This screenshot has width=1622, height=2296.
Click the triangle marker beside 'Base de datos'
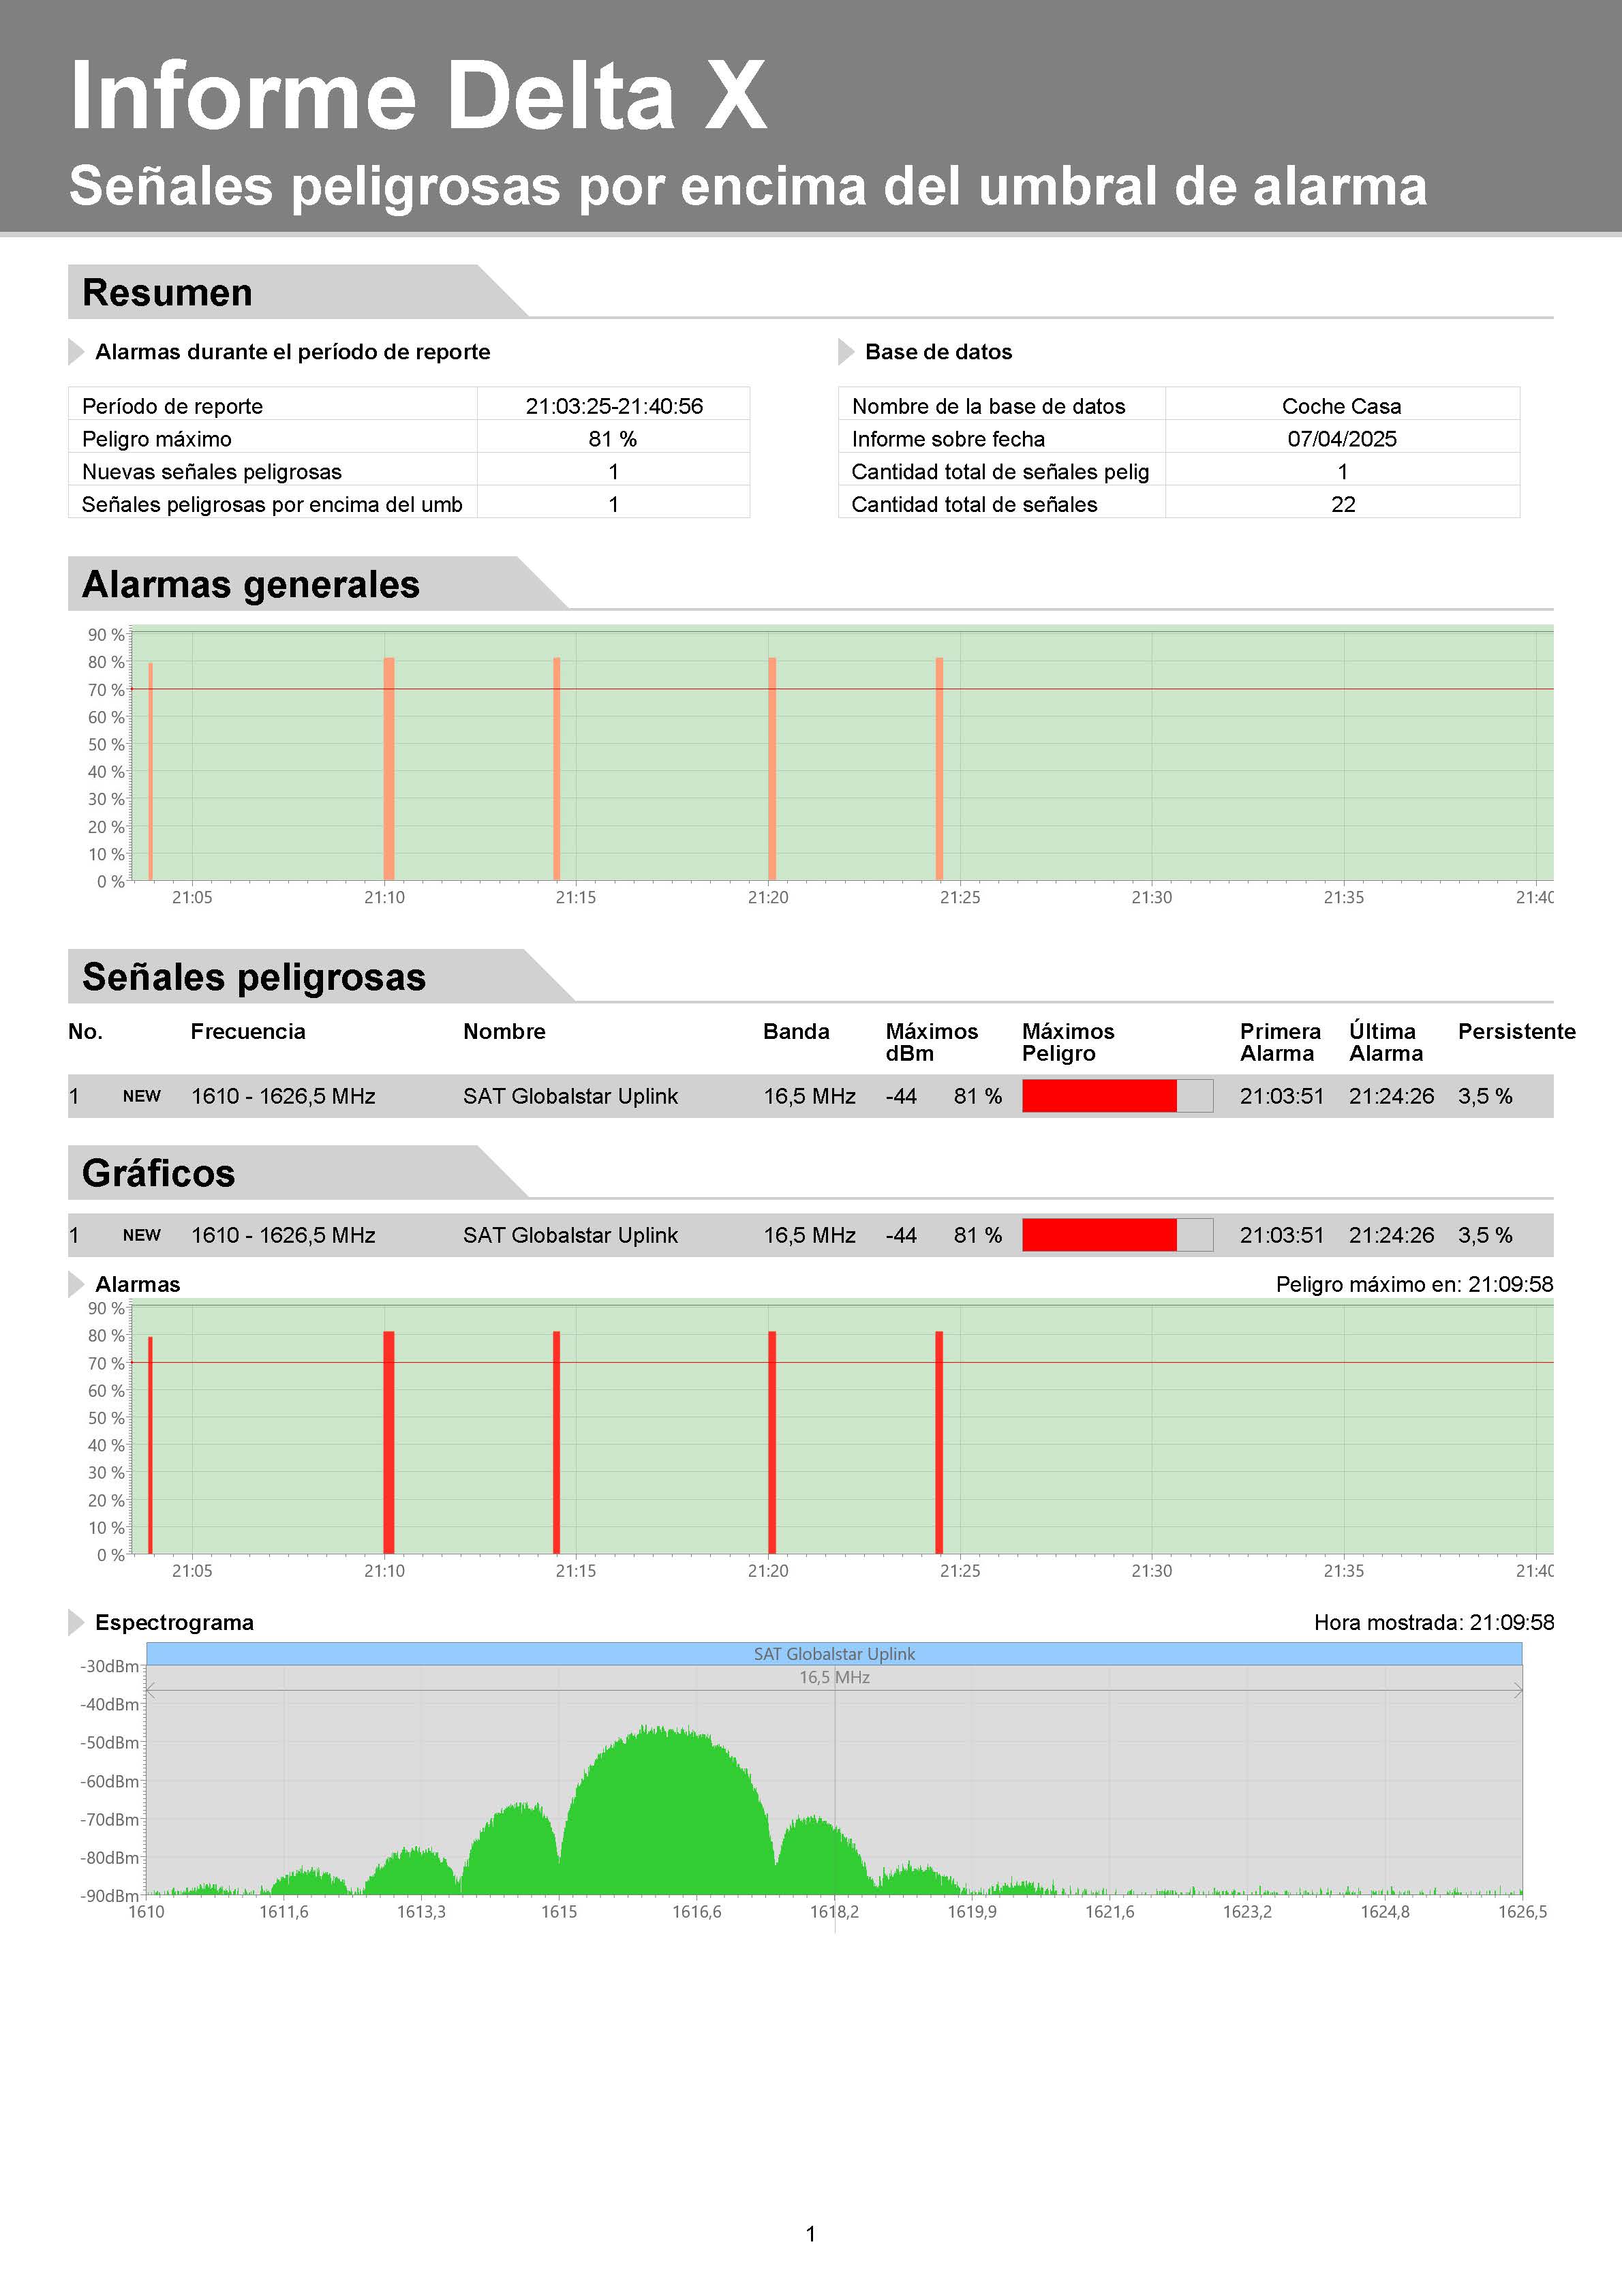[x=846, y=352]
